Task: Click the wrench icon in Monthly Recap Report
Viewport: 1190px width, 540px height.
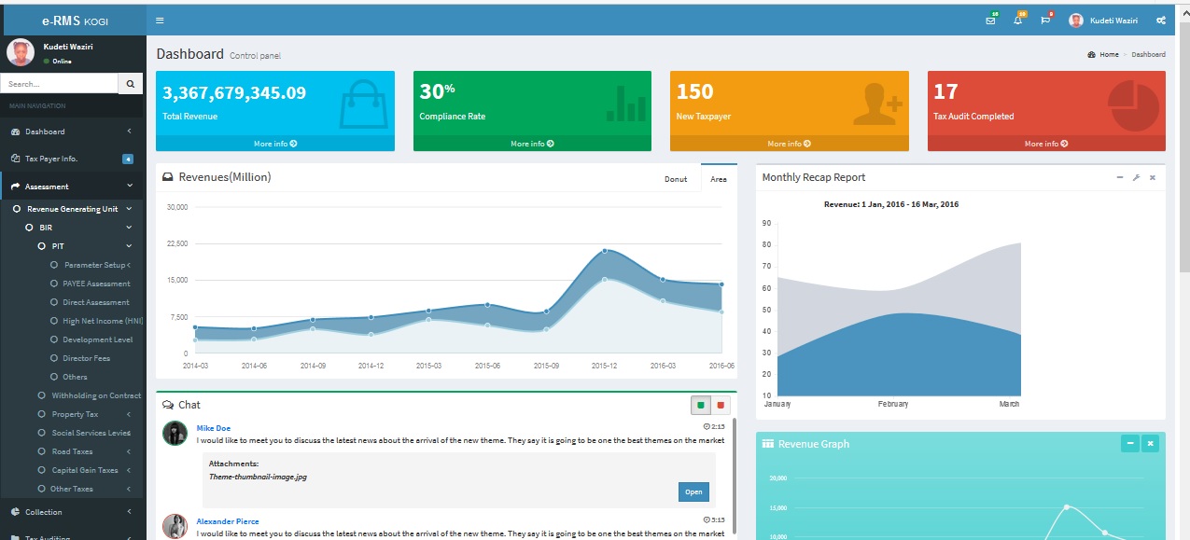Action: pyautogui.click(x=1136, y=177)
